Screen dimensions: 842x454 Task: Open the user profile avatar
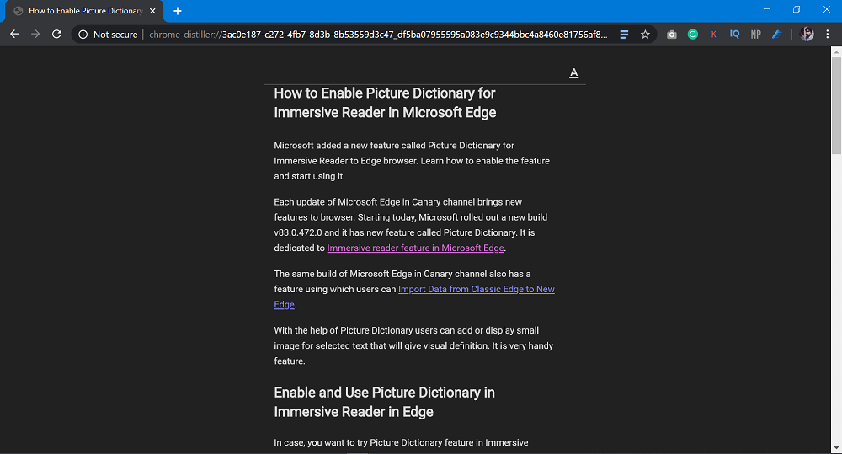(807, 35)
